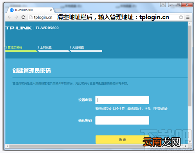
Task: Click the page icon in address bar
Action: [x=31, y=17]
